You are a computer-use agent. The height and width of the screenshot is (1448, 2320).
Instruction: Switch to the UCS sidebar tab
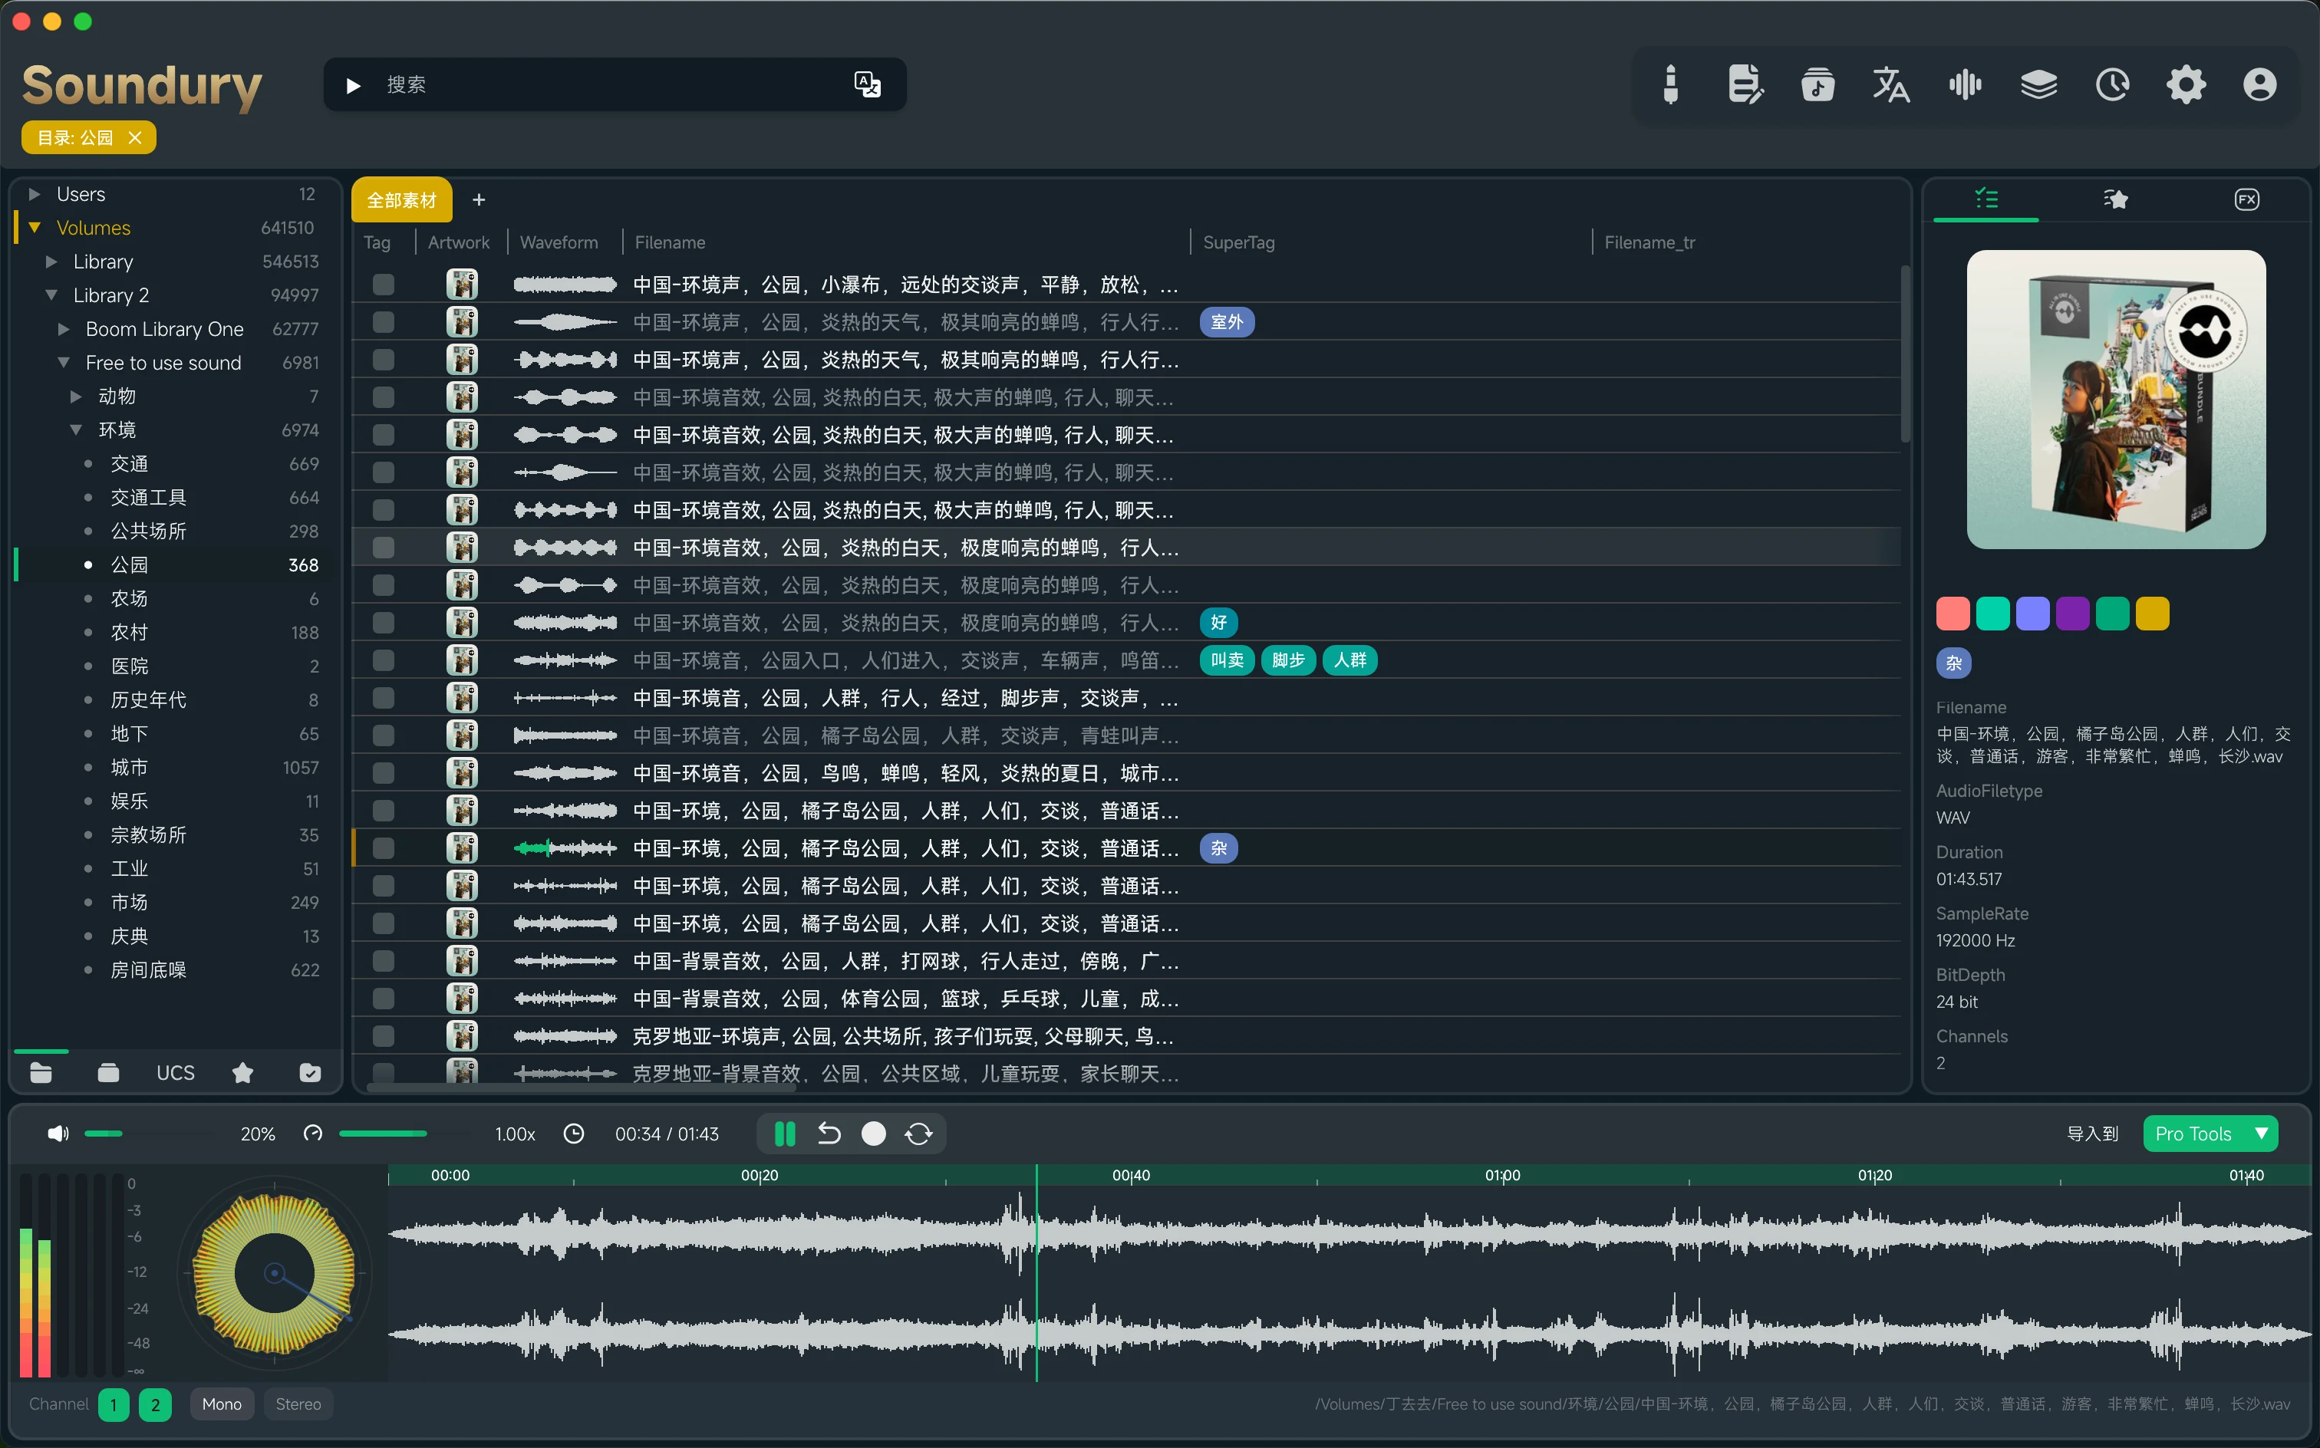point(175,1073)
